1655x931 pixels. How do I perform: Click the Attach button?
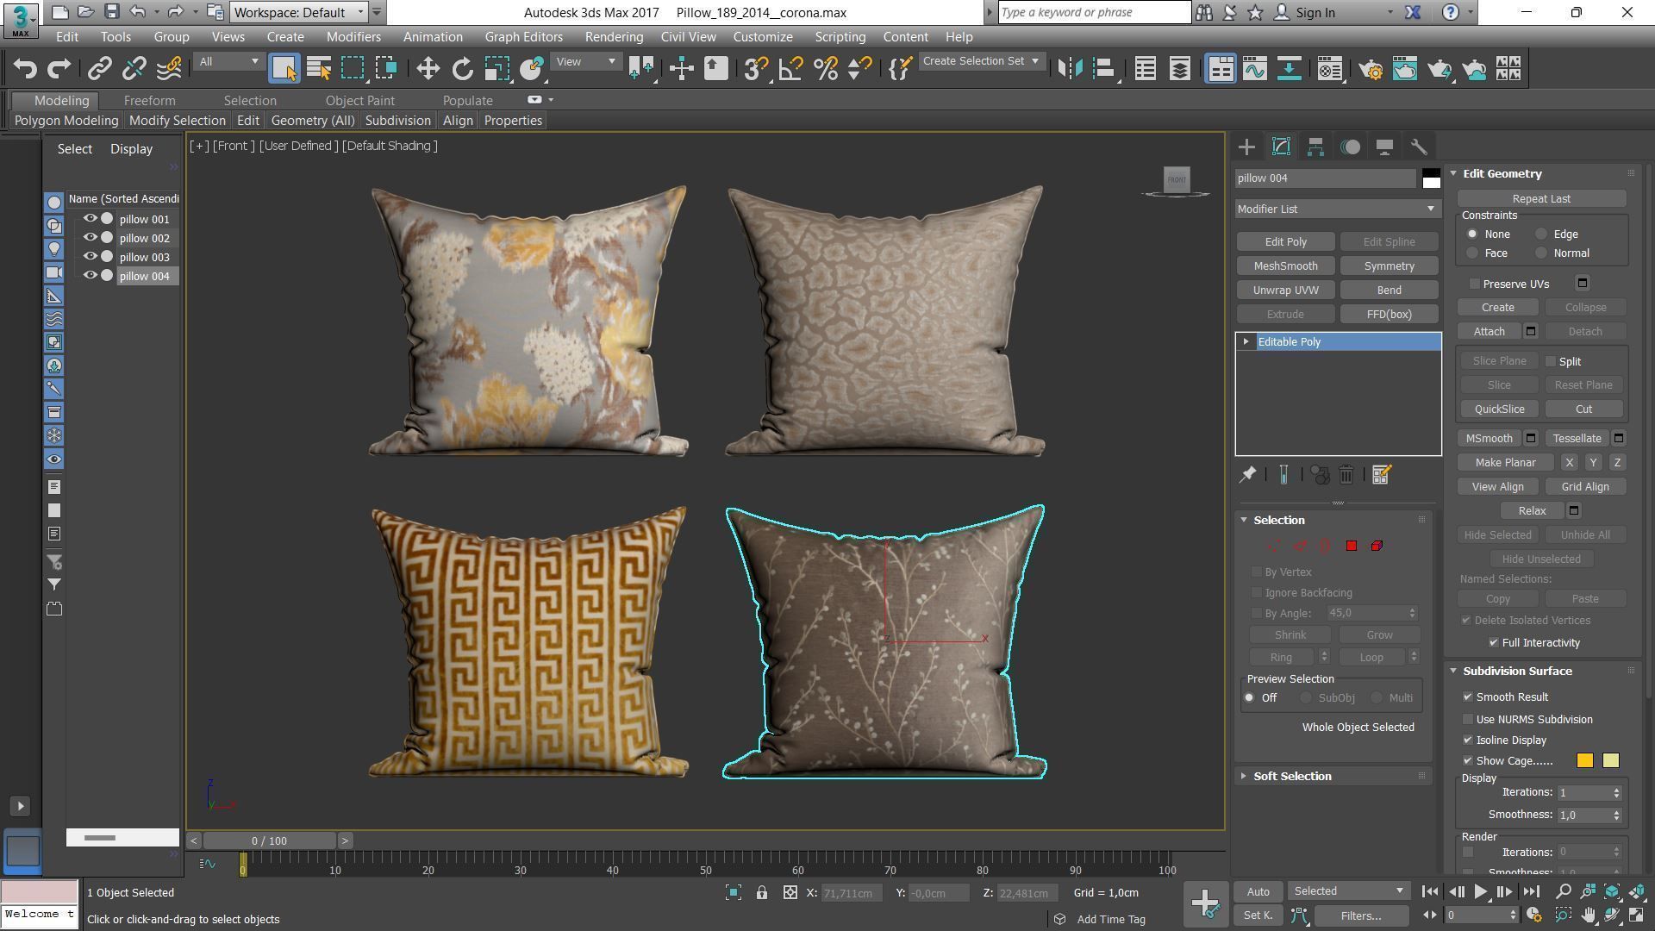(1489, 331)
